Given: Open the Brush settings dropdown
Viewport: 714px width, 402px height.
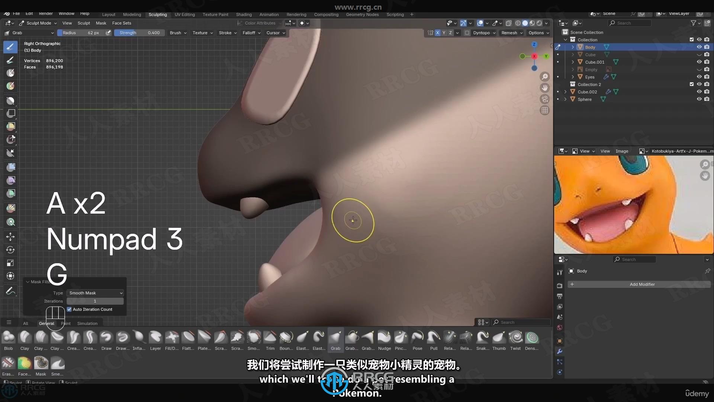Looking at the screenshot, I should tap(178, 33).
